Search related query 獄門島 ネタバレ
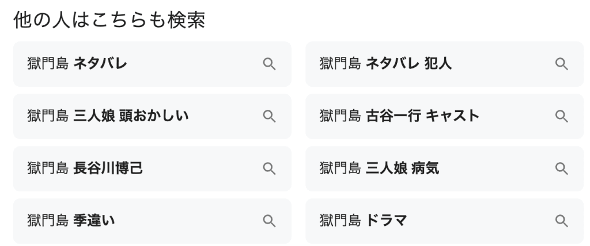This screenshot has height=246, width=590. click(78, 64)
